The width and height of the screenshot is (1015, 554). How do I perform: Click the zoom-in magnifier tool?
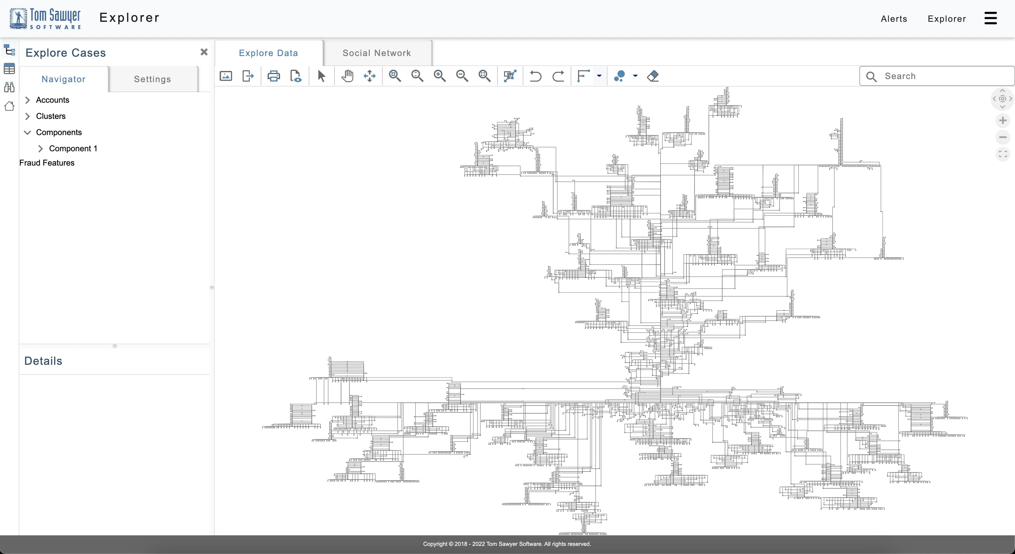click(439, 76)
